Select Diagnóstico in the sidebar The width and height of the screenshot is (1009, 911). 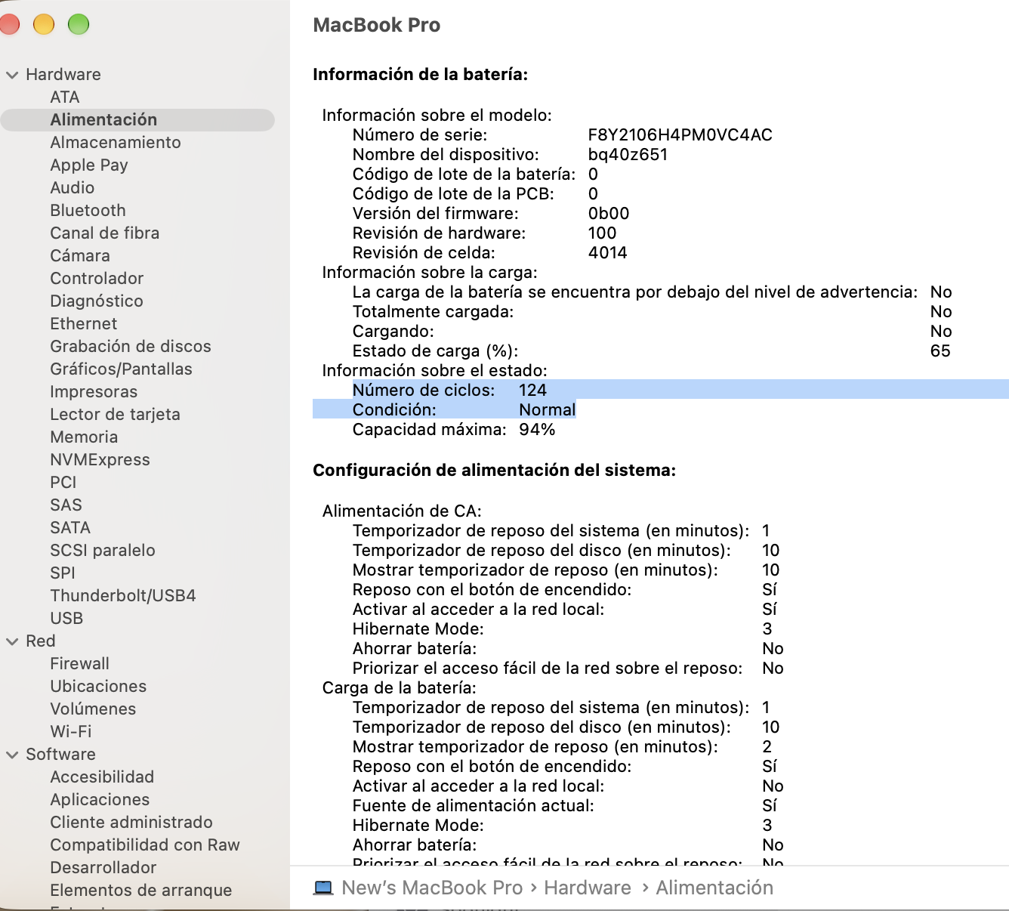click(x=97, y=301)
